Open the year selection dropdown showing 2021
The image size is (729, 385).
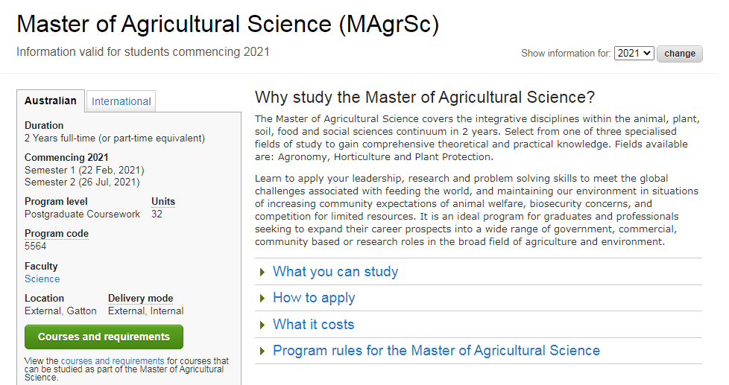pos(634,54)
